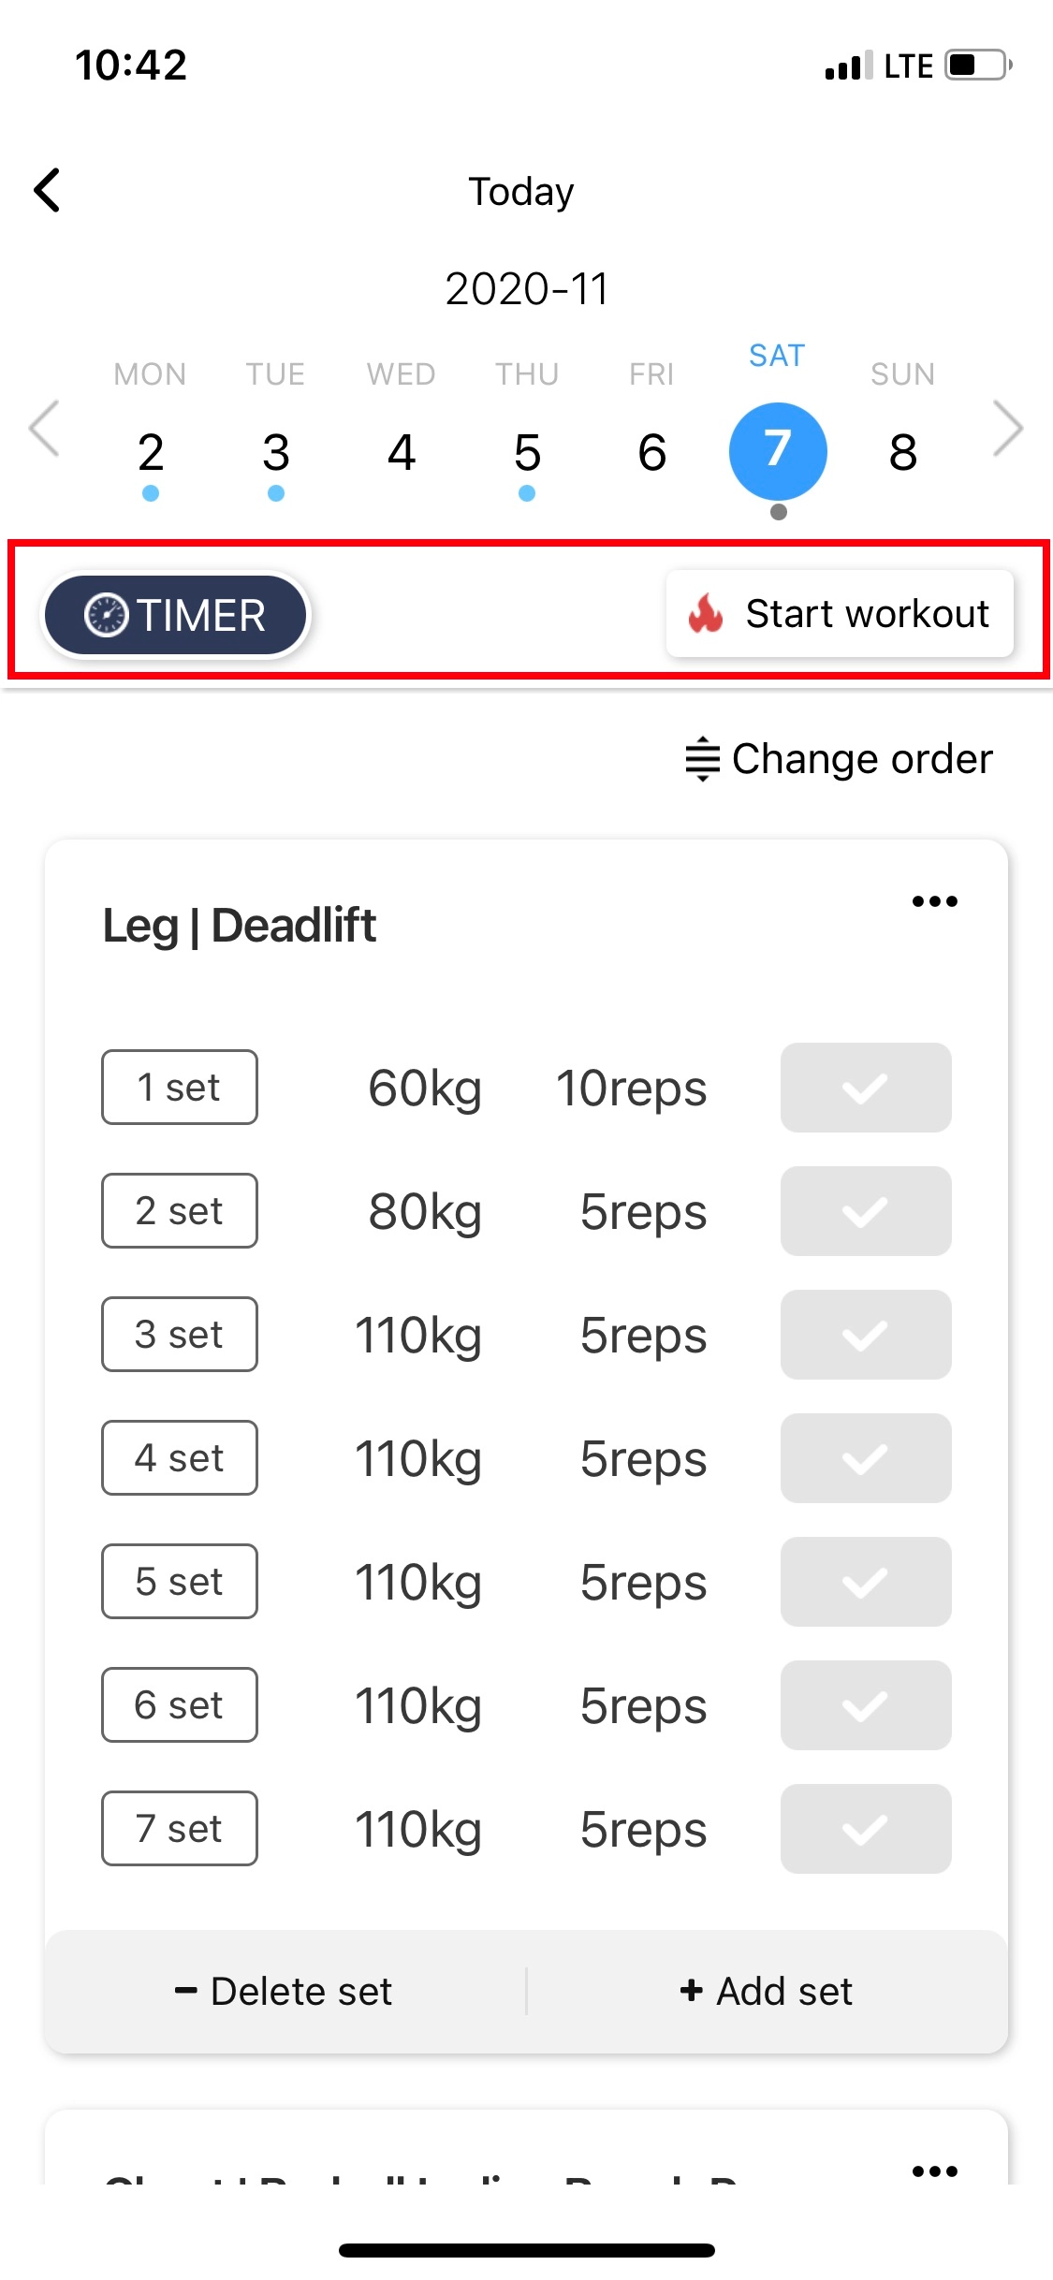Go to previous week arrow
Viewport: 1053px width, 2280px height.
44,429
